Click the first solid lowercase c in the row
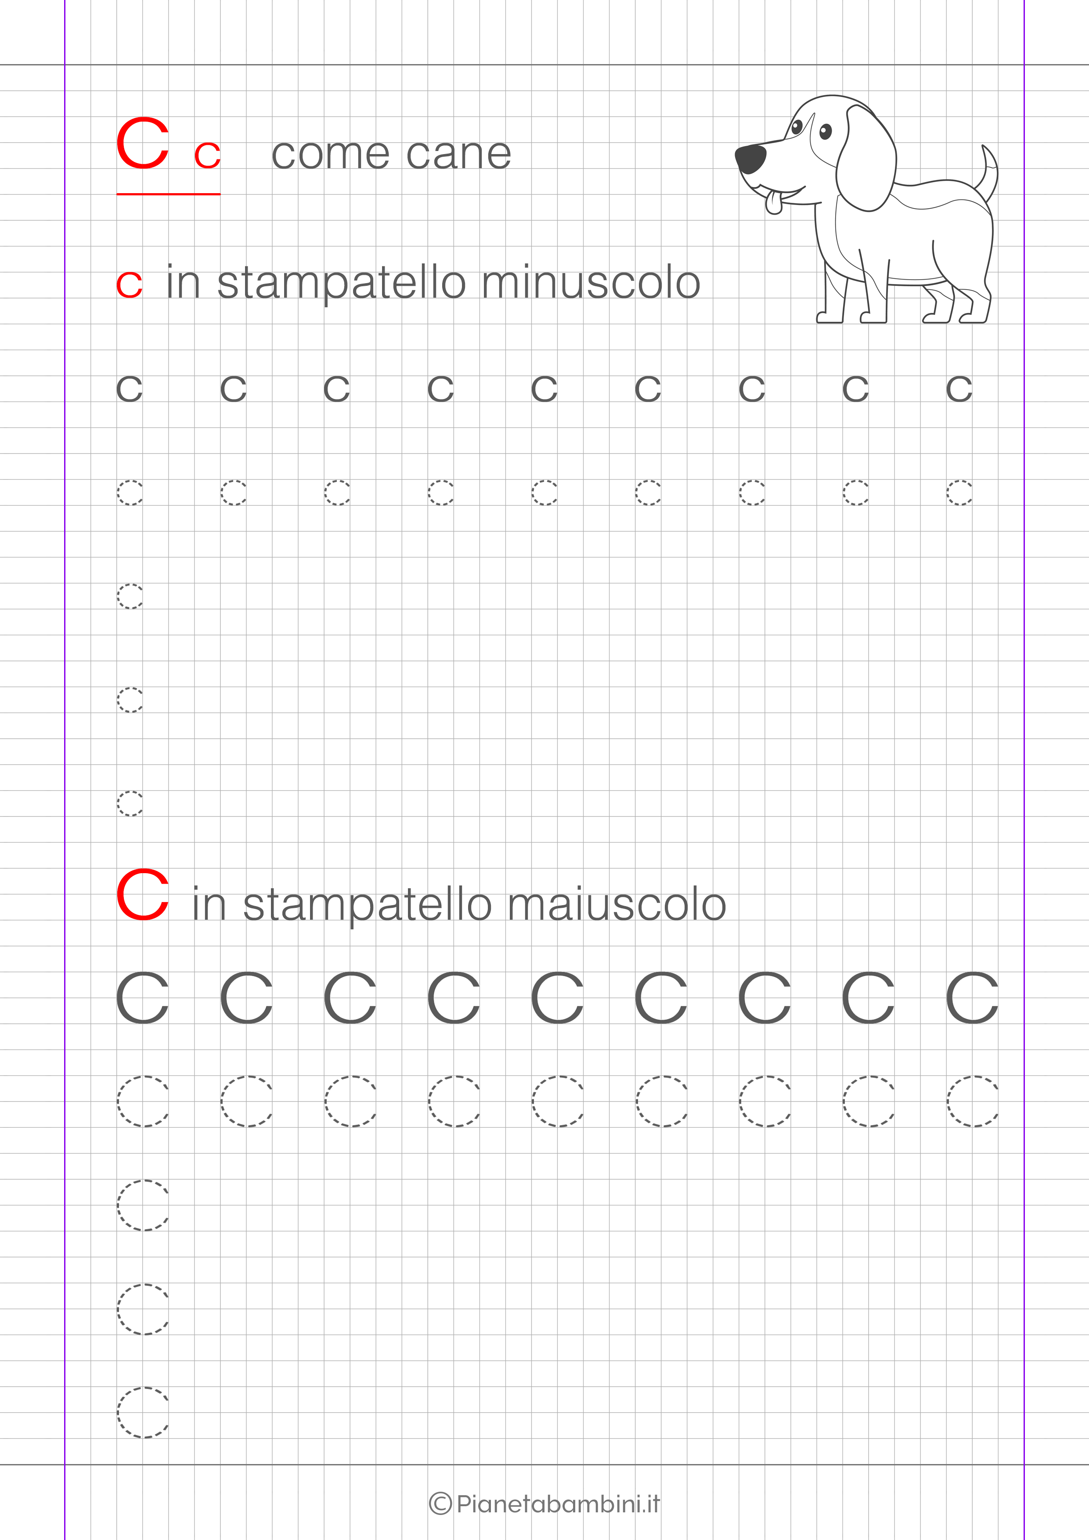1089x1540 pixels. tap(130, 389)
